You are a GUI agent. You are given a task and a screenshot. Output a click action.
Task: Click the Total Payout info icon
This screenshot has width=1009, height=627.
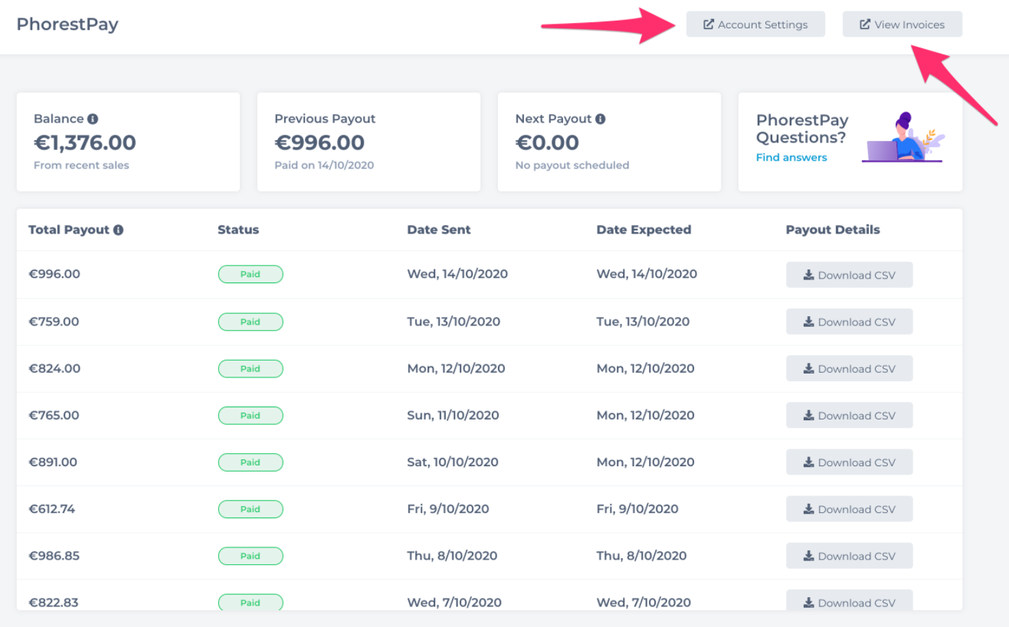[x=119, y=230]
